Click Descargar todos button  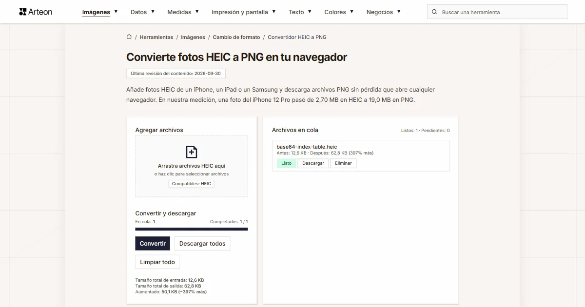(202, 244)
